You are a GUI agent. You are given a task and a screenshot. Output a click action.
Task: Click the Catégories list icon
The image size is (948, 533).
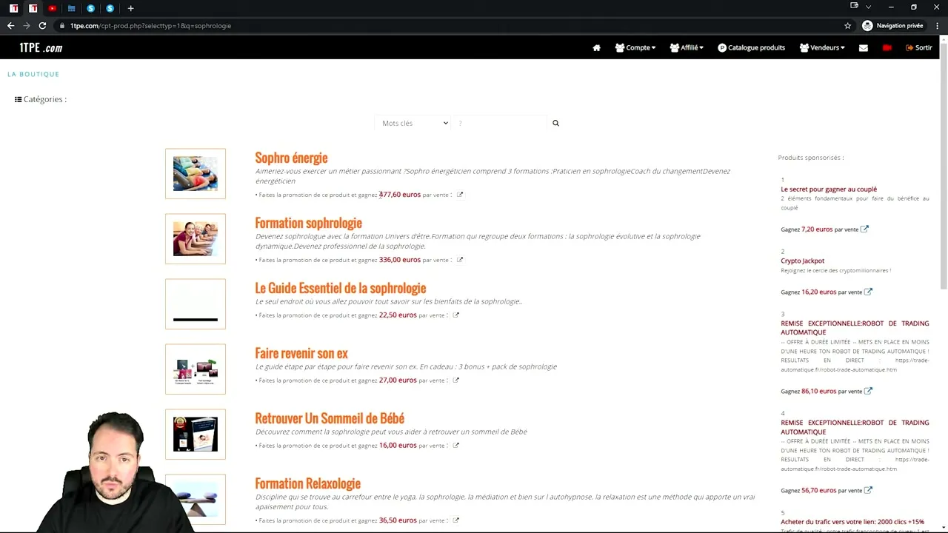18,98
